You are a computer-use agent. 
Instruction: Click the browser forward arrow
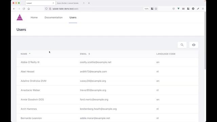coord(19,9)
